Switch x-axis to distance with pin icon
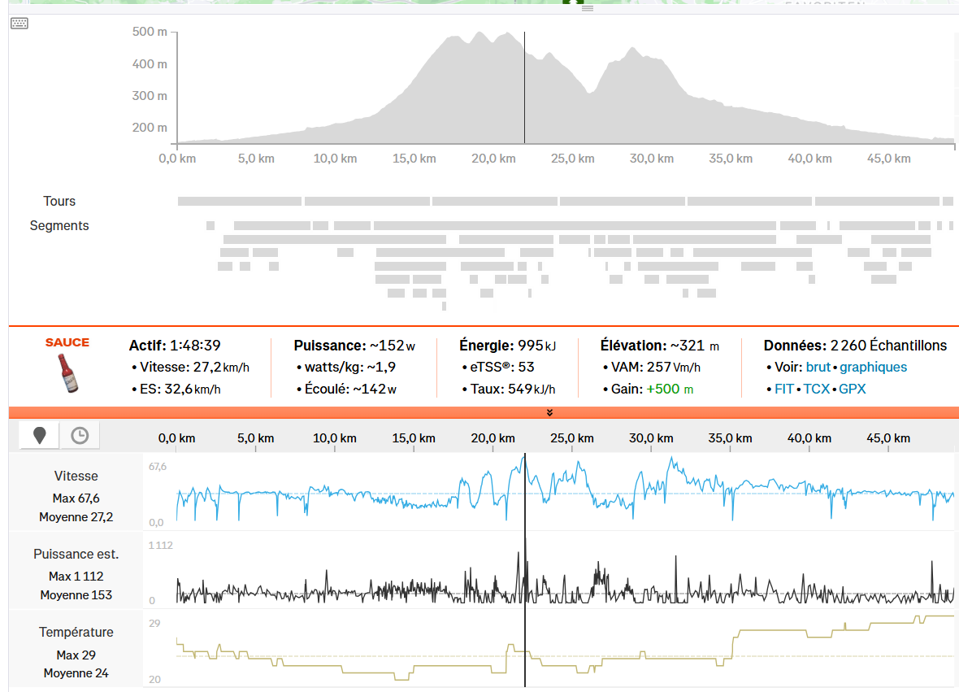 [x=39, y=436]
